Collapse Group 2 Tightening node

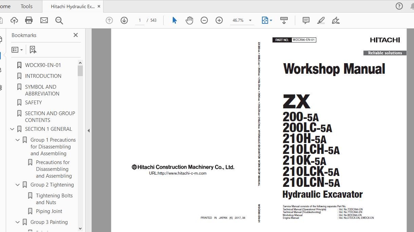pos(18,185)
